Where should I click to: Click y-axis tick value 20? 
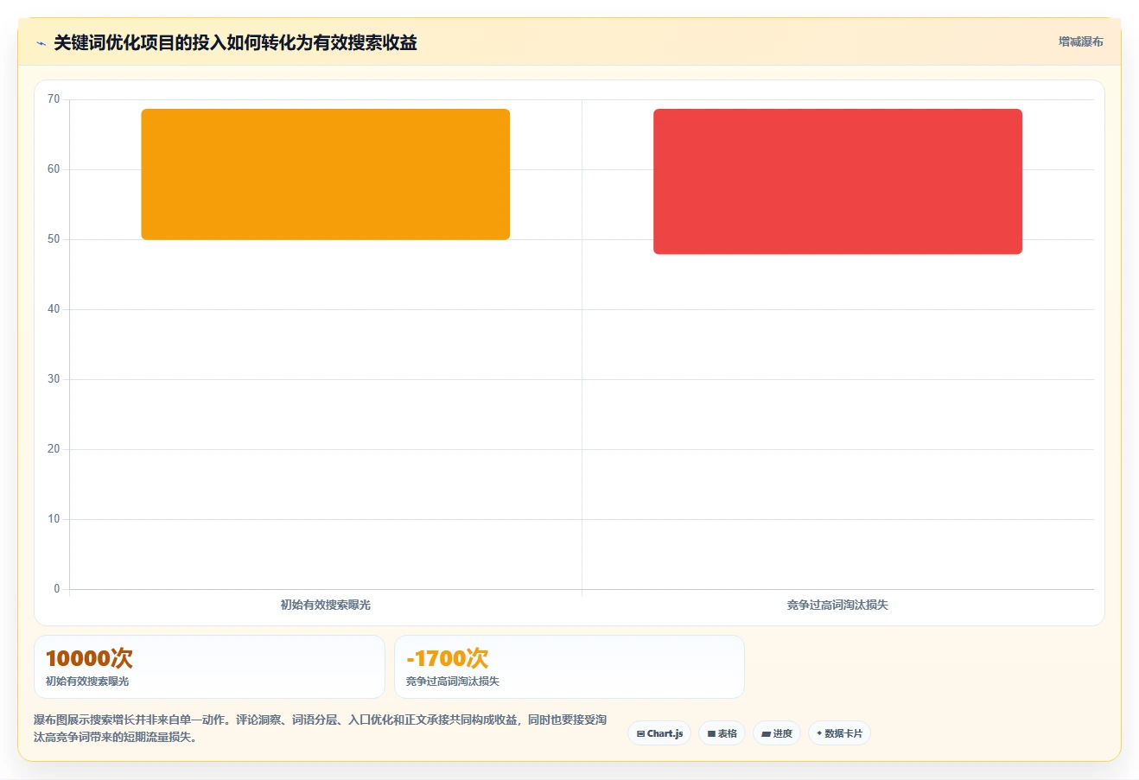[x=54, y=449]
